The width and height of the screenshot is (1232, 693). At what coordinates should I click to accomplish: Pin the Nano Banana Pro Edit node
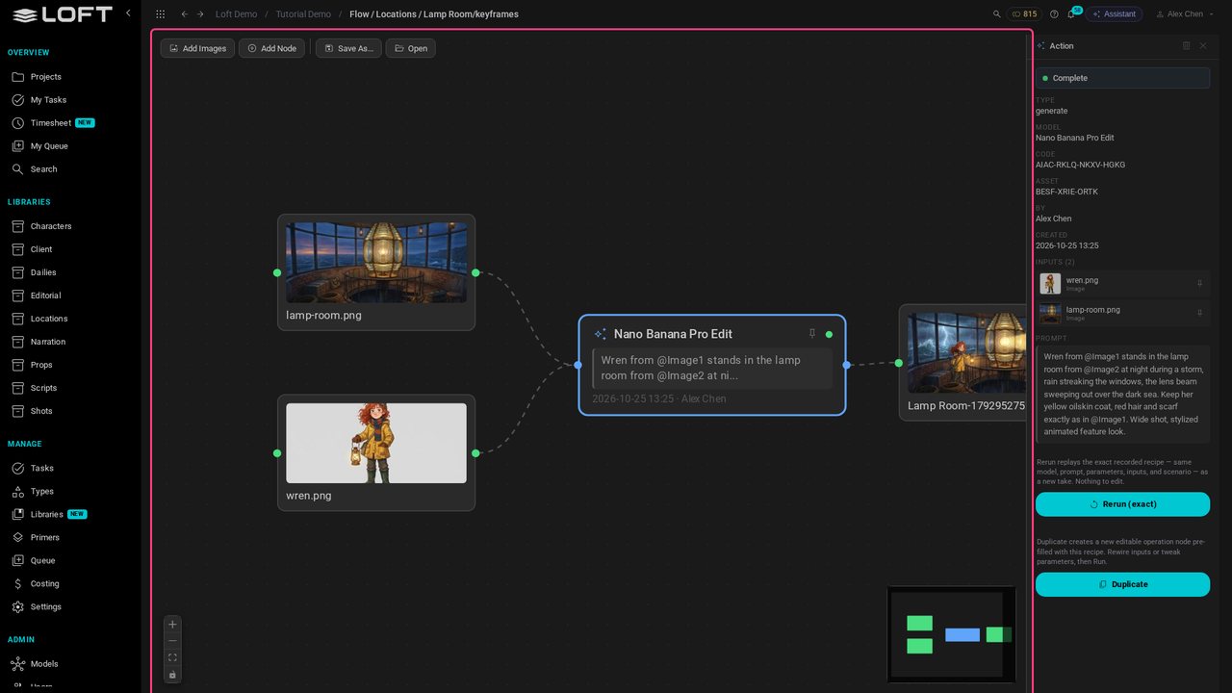(812, 334)
